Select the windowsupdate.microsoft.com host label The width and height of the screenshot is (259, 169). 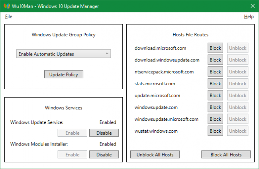pos(166,119)
